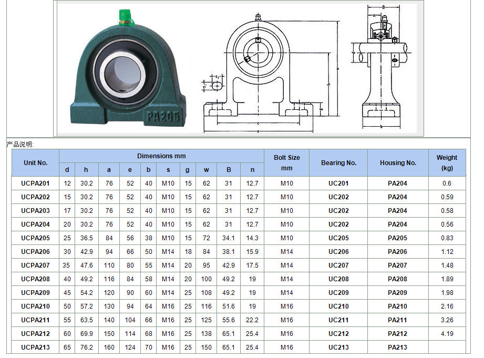Select the Unit No. column header
484x358 pixels.
[36, 163]
